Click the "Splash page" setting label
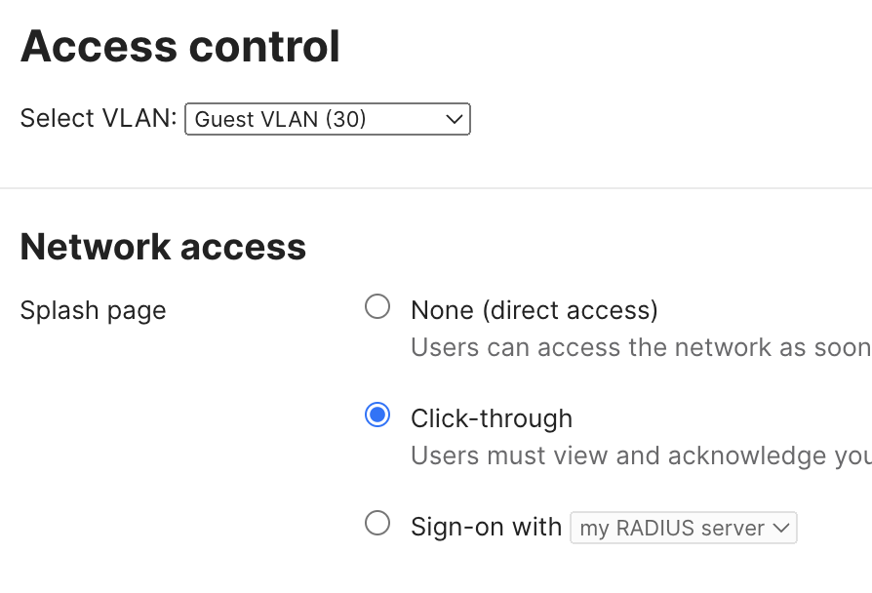The width and height of the screenshot is (872, 593). (x=93, y=309)
